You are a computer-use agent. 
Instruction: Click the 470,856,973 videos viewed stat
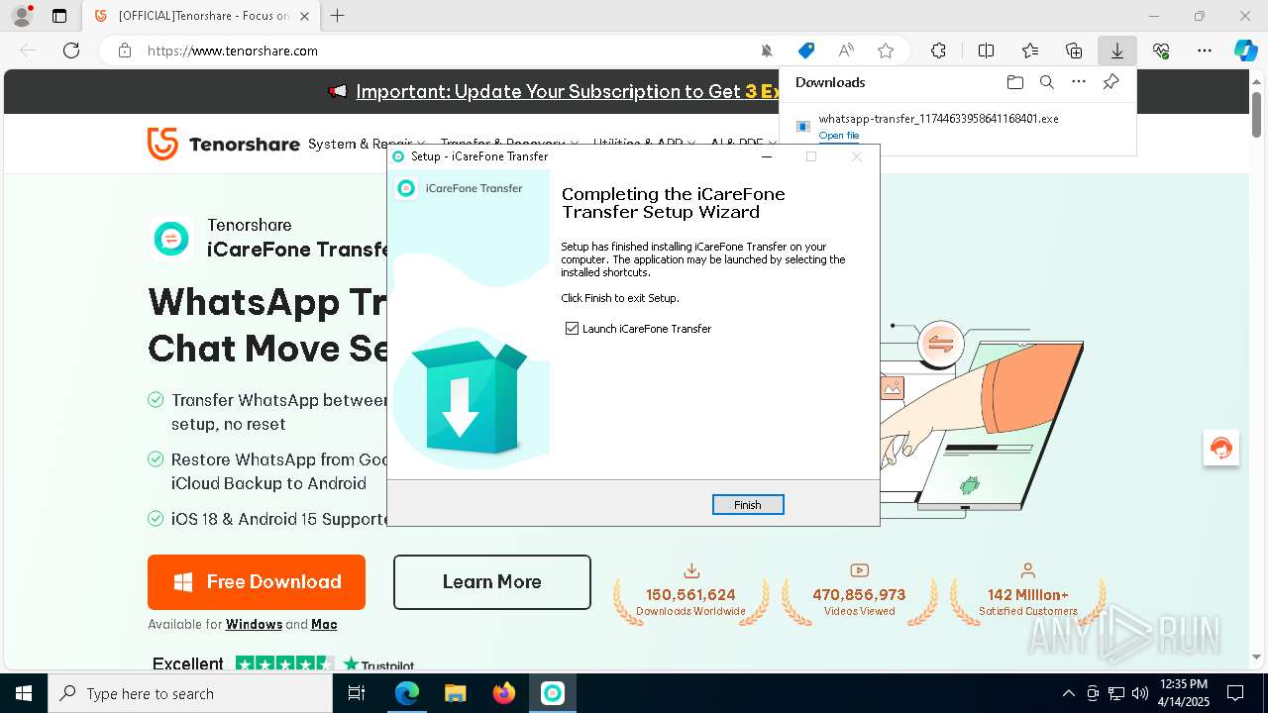tap(859, 594)
